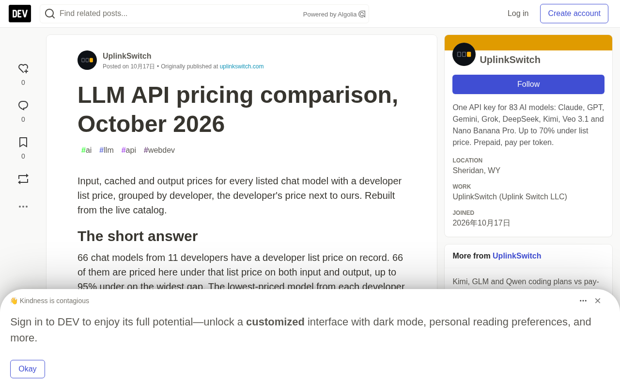Click UplinkSwitch (Uplink Switch LLC) work text
This screenshot has width=620, height=388.
[x=510, y=197]
